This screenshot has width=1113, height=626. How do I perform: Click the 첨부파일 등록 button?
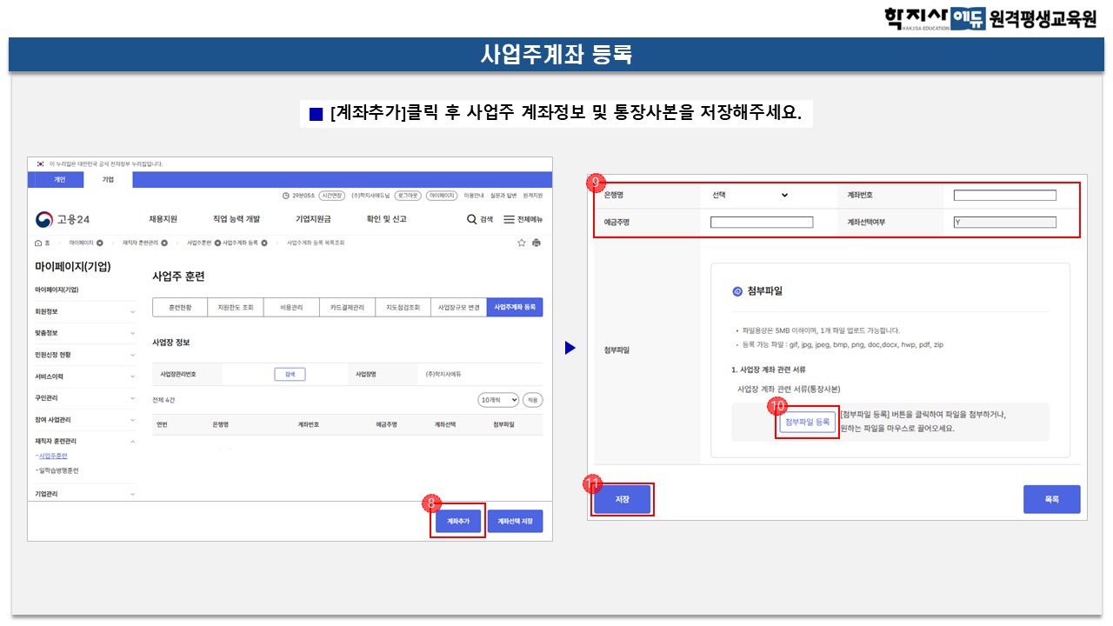[807, 422]
